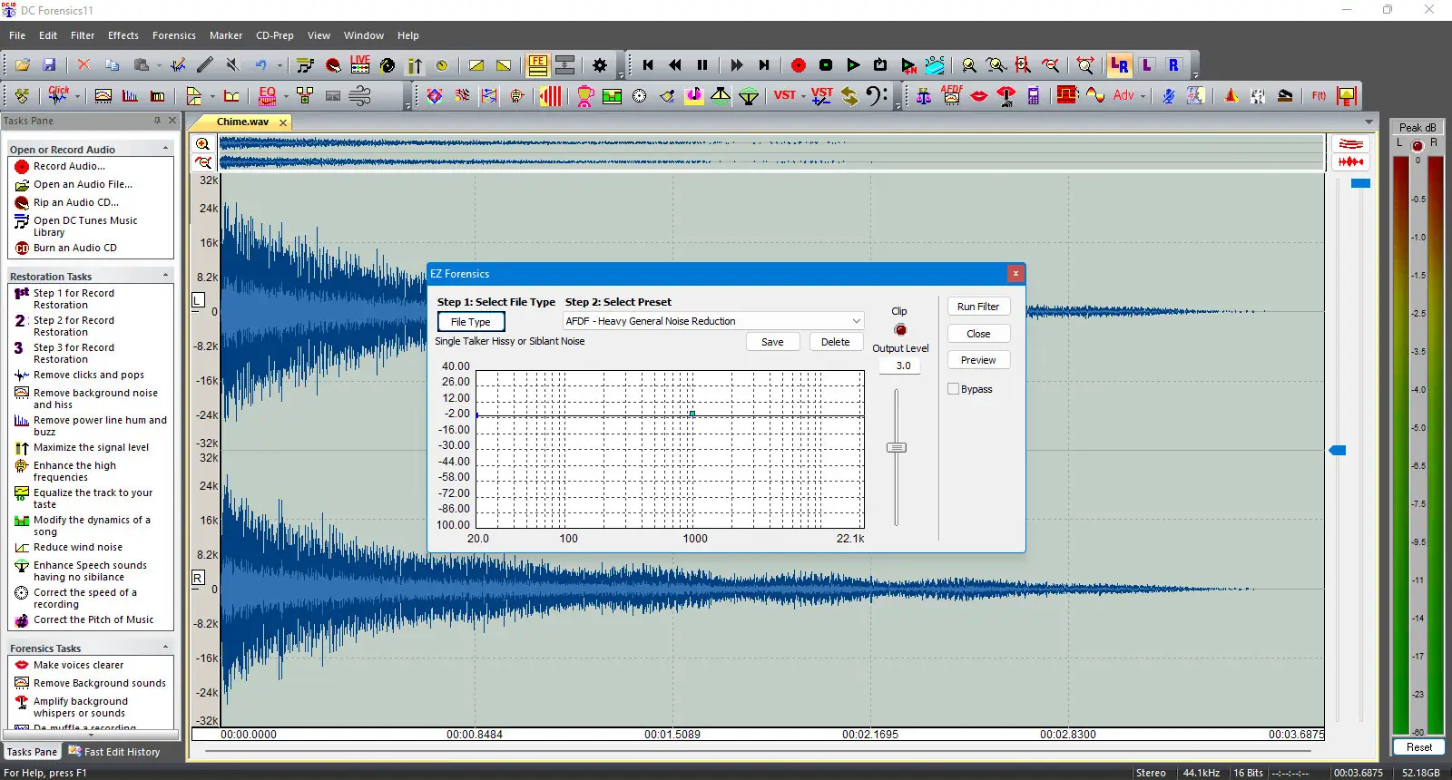This screenshot has height=780, width=1452.
Task: Click the EQ equalizer toolbar icon
Action: tap(267, 95)
